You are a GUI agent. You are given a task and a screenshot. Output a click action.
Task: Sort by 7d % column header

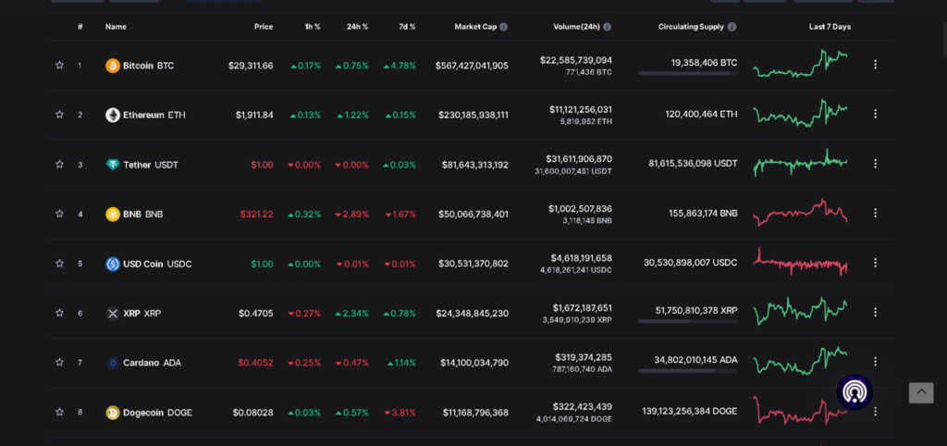tap(407, 27)
